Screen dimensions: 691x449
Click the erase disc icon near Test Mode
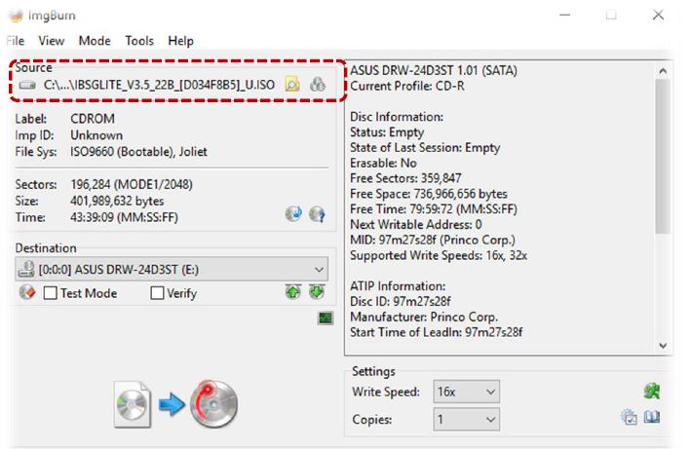click(x=27, y=292)
